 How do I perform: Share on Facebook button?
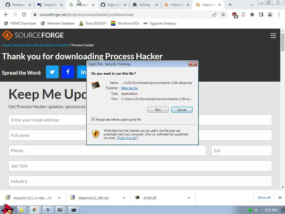click(x=68, y=72)
